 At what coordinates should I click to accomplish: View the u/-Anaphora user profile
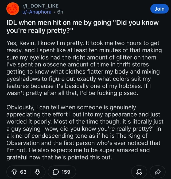(x=38, y=12)
